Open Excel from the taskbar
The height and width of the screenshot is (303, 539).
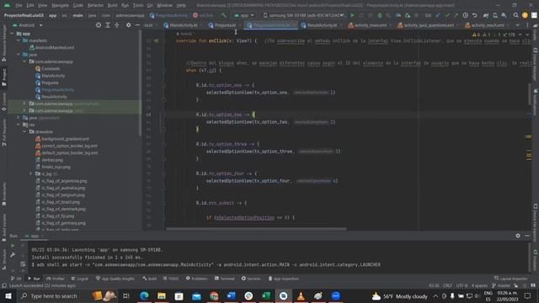(x=266, y=295)
